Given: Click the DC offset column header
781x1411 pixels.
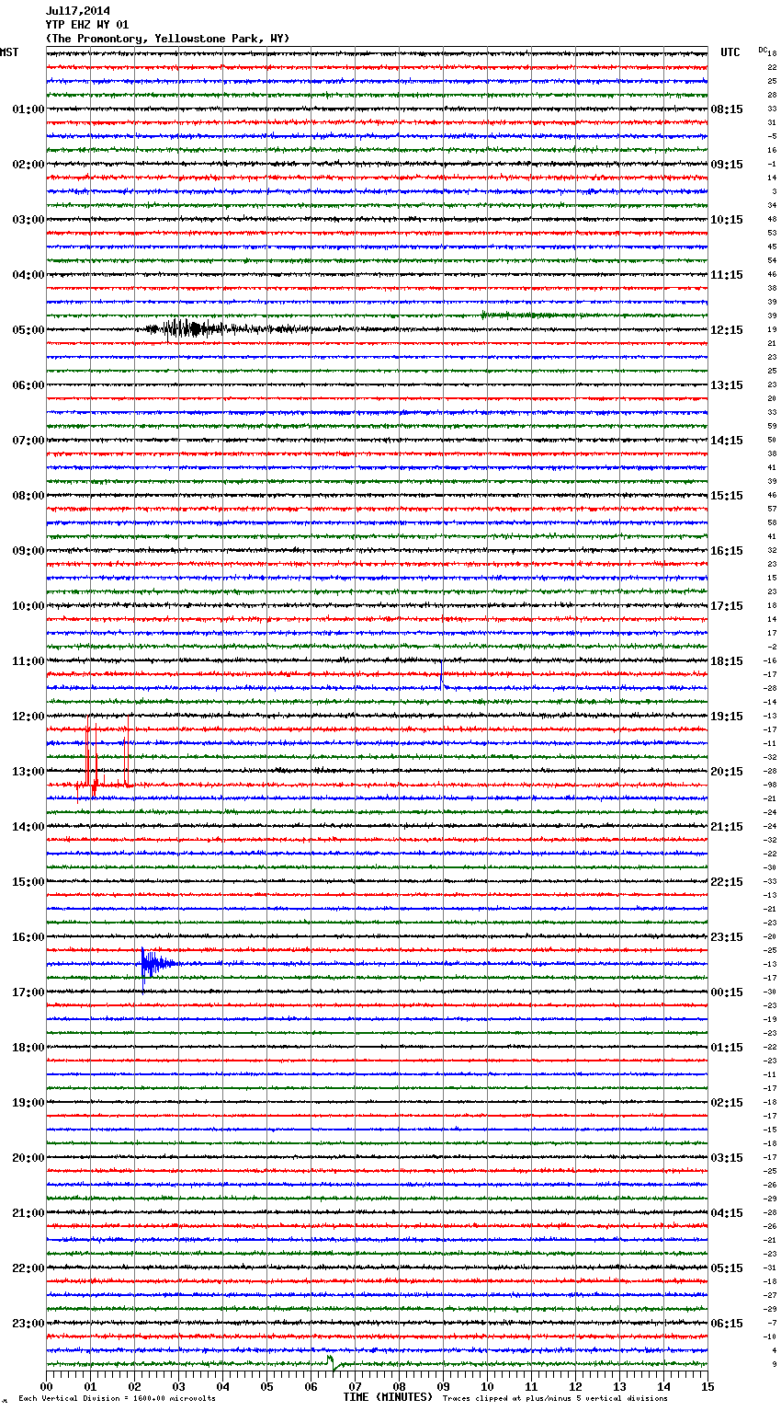Looking at the screenshot, I should point(762,50).
